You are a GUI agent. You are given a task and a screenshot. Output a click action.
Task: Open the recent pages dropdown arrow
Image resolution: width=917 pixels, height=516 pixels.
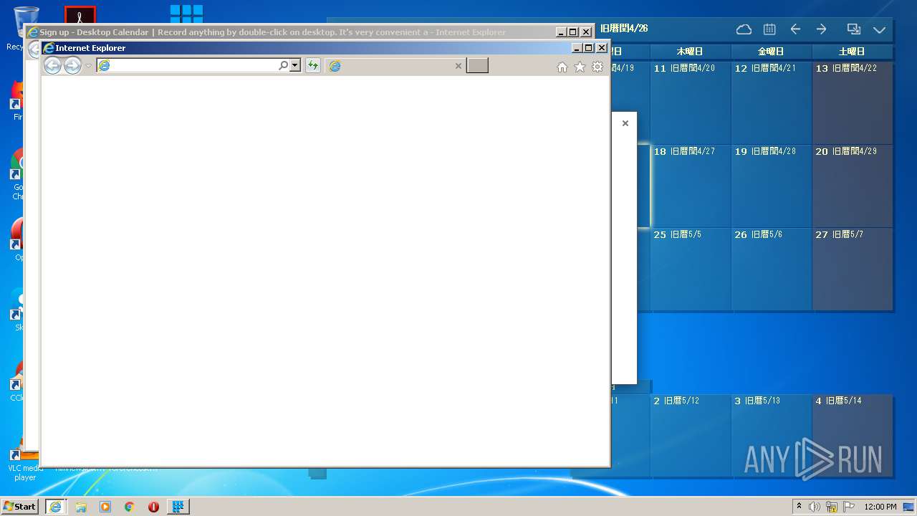click(89, 66)
